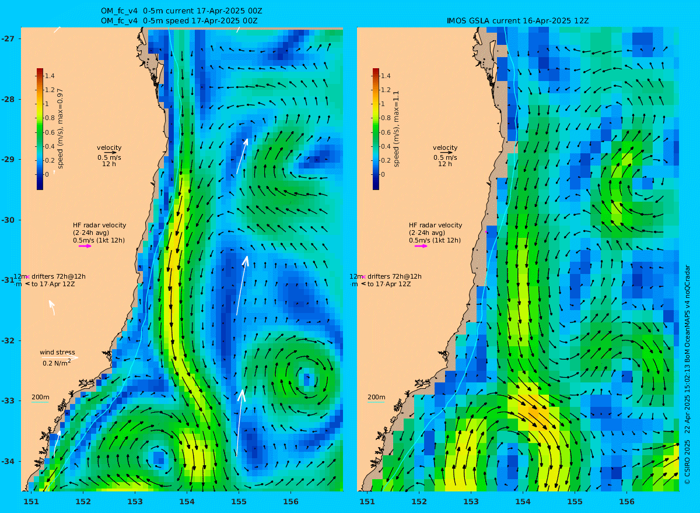Click the 'velocity' legend label in IMOS GSLA map
Viewport: 700px width, 513px height.
click(445, 147)
